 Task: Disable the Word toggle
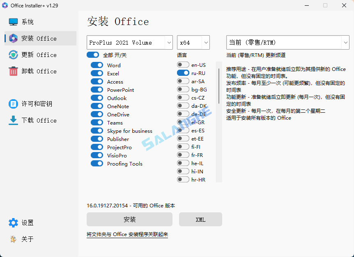pyautogui.click(x=97, y=65)
